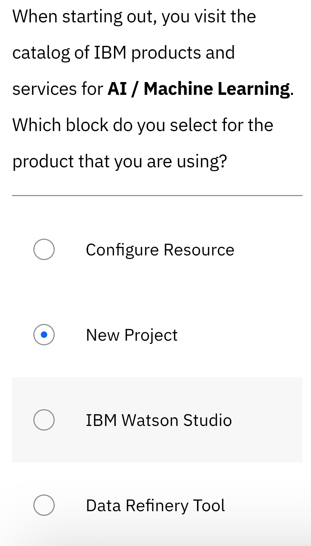Viewport: 311px width, 546px height.
Task: Click the word "Studio" in the third option
Action: tap(207, 420)
